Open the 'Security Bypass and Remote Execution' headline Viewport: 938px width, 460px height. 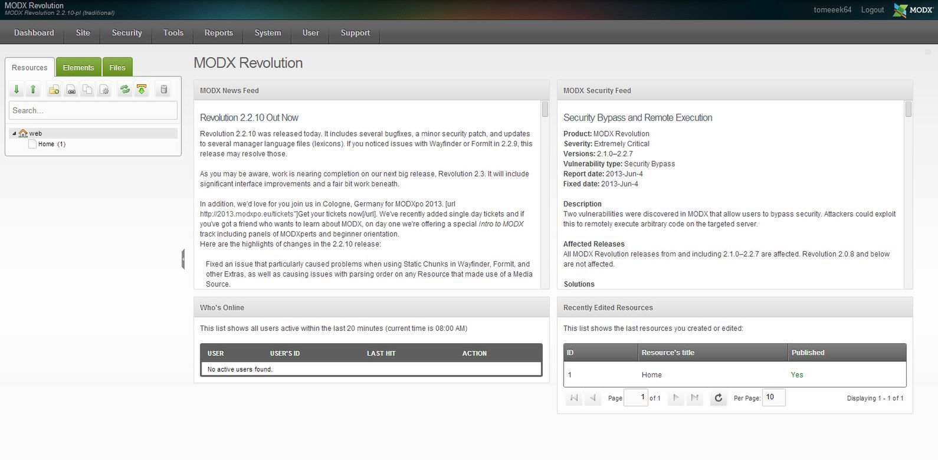click(638, 117)
